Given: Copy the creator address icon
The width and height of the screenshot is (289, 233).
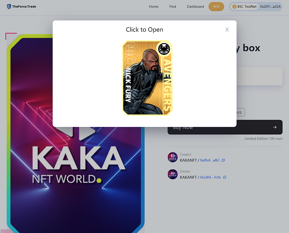Looking at the screenshot, I should (x=223, y=160).
